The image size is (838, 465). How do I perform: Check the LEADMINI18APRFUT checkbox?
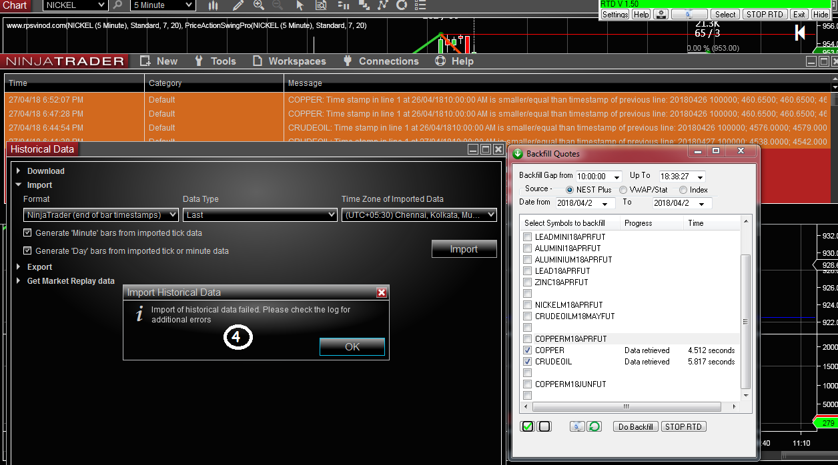click(528, 237)
